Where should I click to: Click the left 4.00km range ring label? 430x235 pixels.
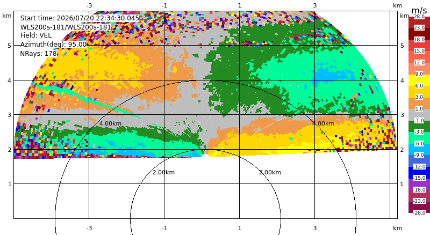[110, 123]
